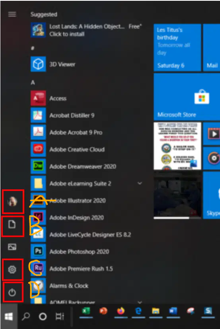The width and height of the screenshot is (220, 329).
Task: Open the Mail tile
Action: [212, 47]
